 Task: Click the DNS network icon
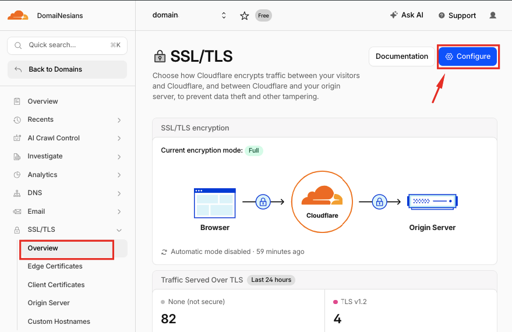[x=17, y=193]
